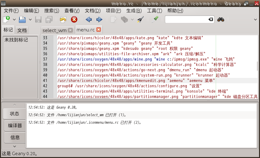Open the 文件(F) menu
Viewport: 260px width, 158px height.
point(11,11)
